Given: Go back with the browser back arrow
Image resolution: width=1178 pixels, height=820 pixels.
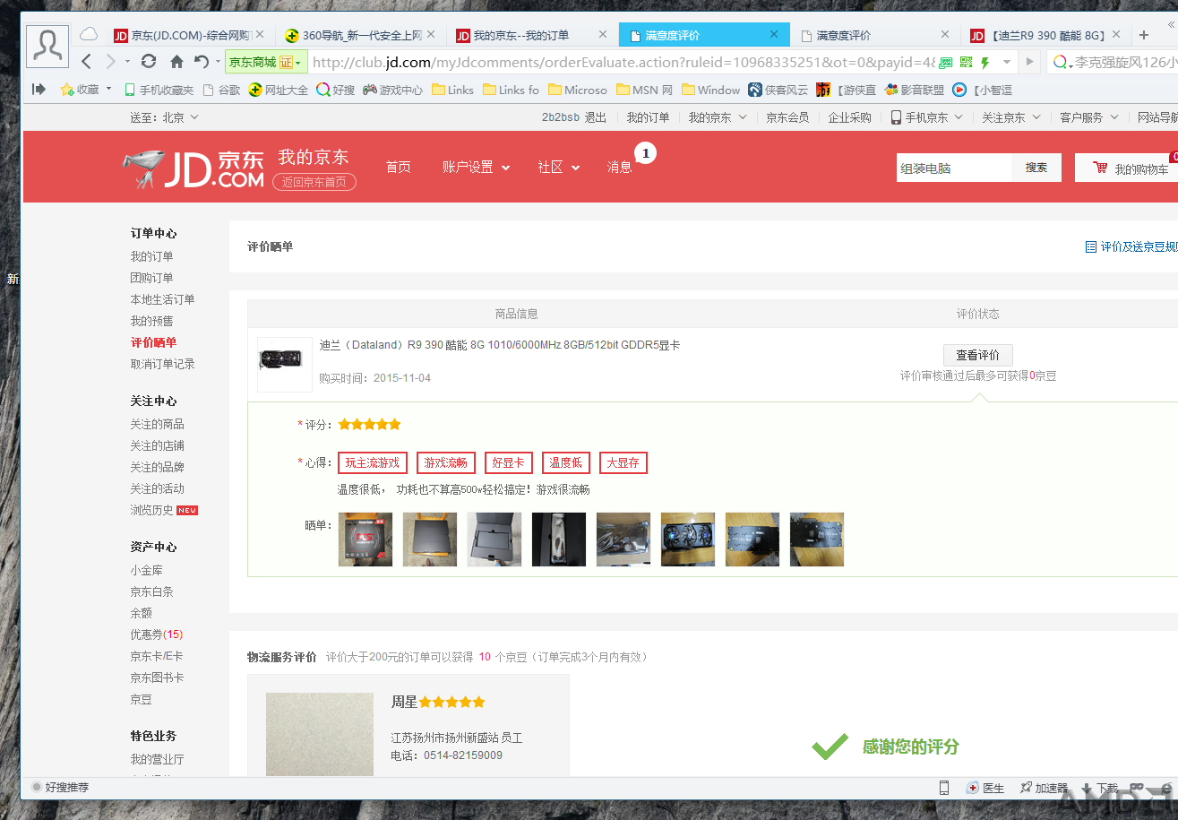Looking at the screenshot, I should click(87, 62).
